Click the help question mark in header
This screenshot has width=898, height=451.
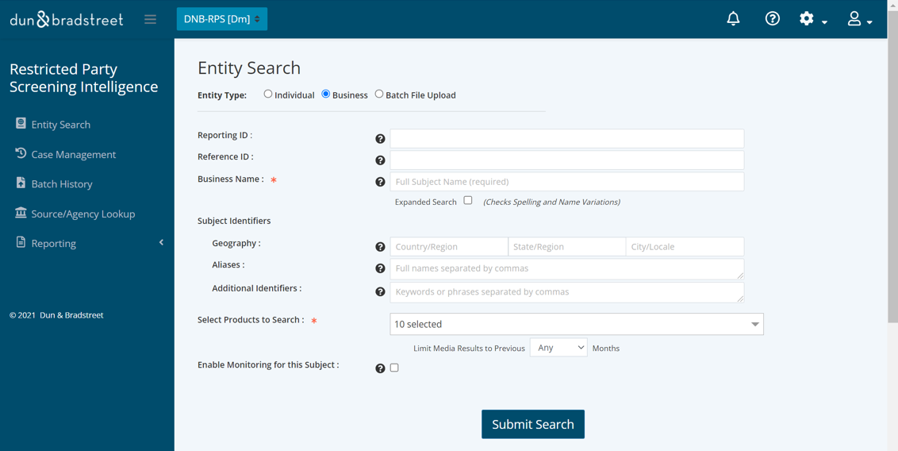[x=772, y=18]
